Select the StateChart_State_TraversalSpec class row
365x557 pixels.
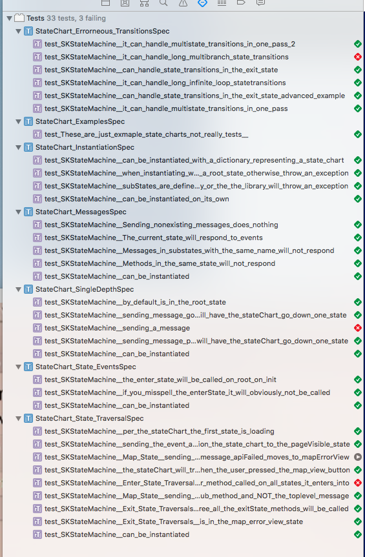182,418
